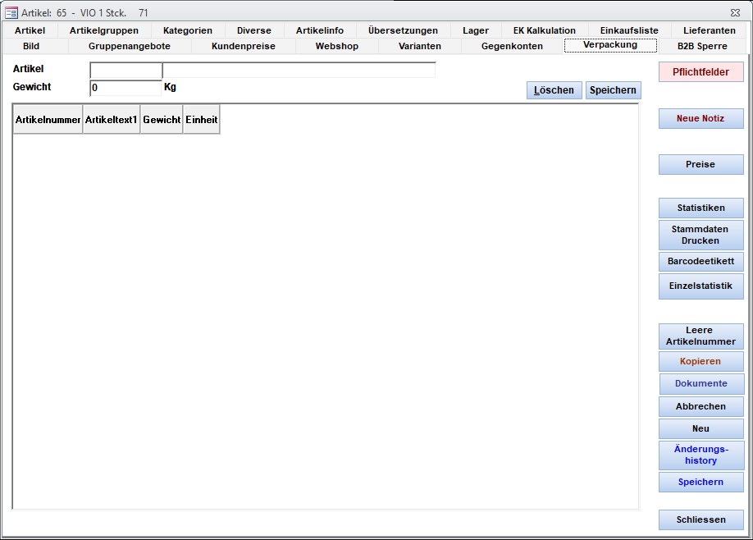The image size is (753, 540).
Task: Open the B2B Sperre tab
Action: (702, 46)
